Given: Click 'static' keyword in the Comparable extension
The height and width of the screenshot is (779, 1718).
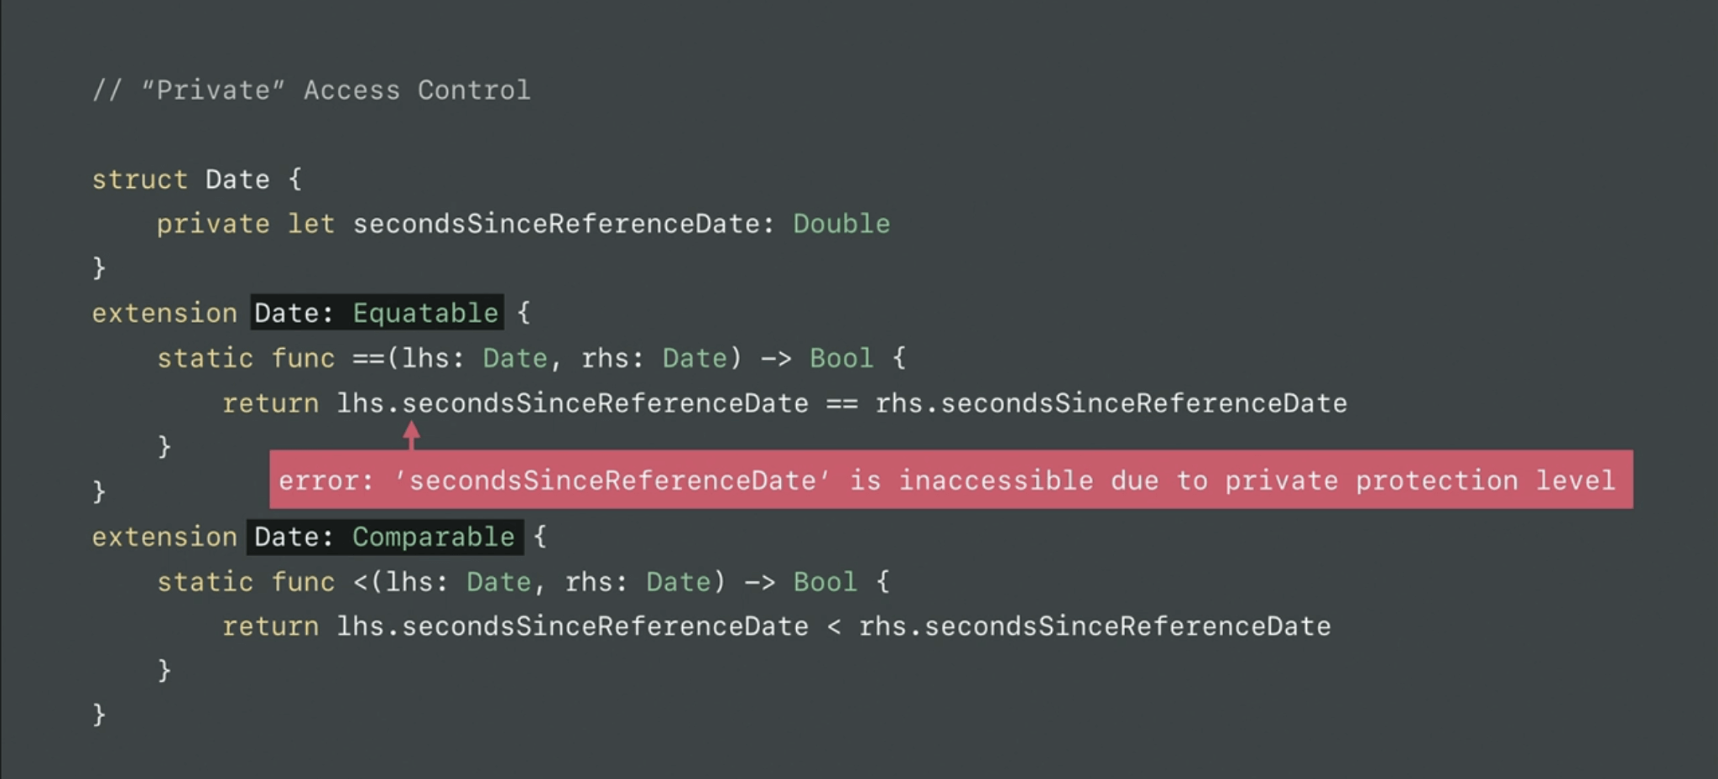Looking at the screenshot, I should (205, 582).
